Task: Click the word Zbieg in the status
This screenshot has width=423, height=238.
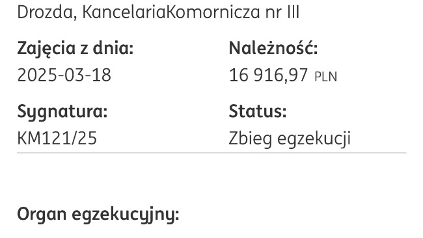Action: point(251,139)
